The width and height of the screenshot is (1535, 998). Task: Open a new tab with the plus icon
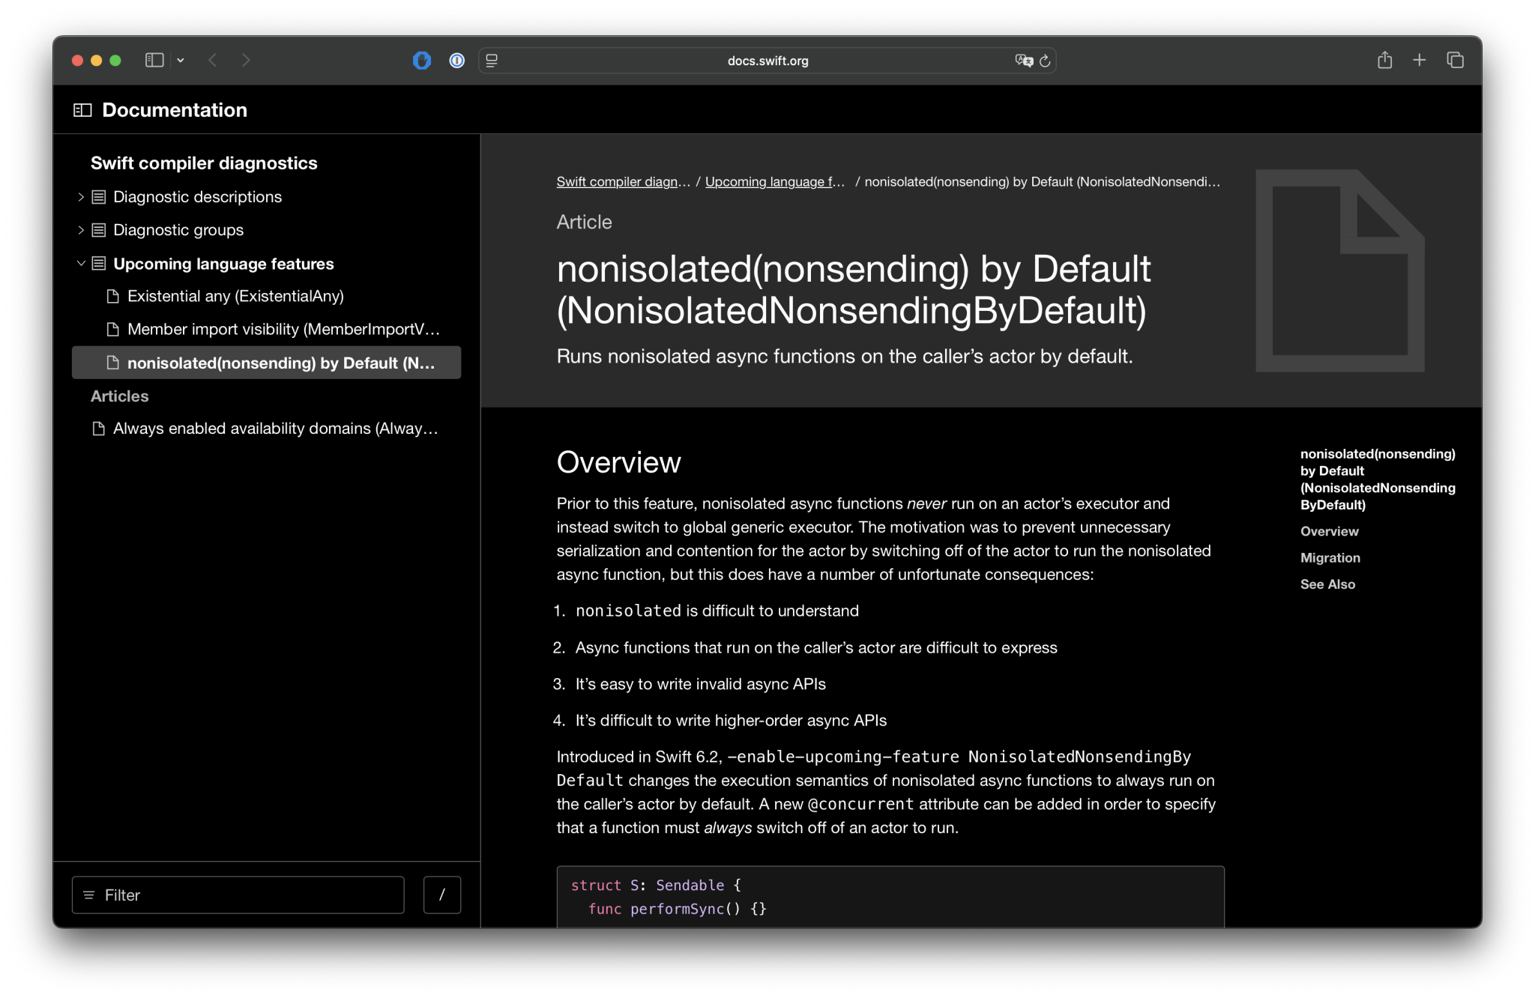1420,60
